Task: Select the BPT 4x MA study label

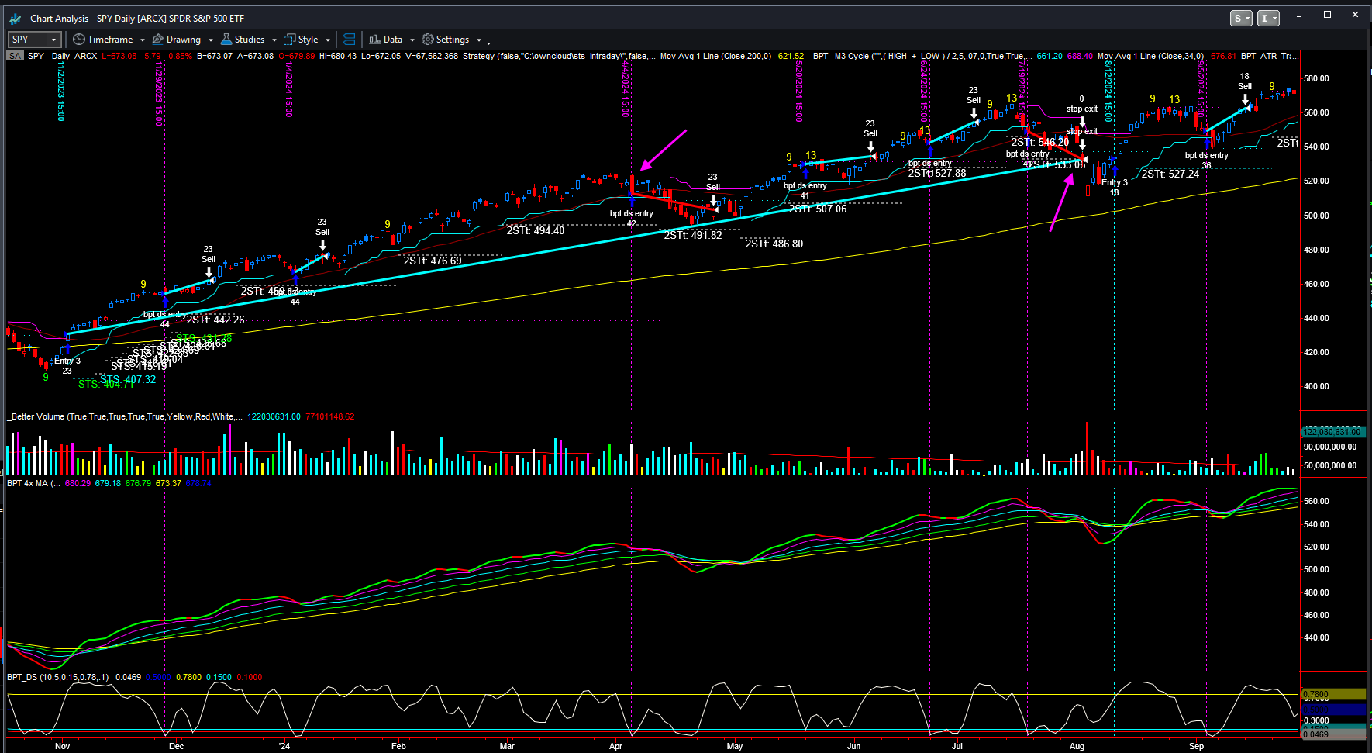Action: [x=28, y=483]
